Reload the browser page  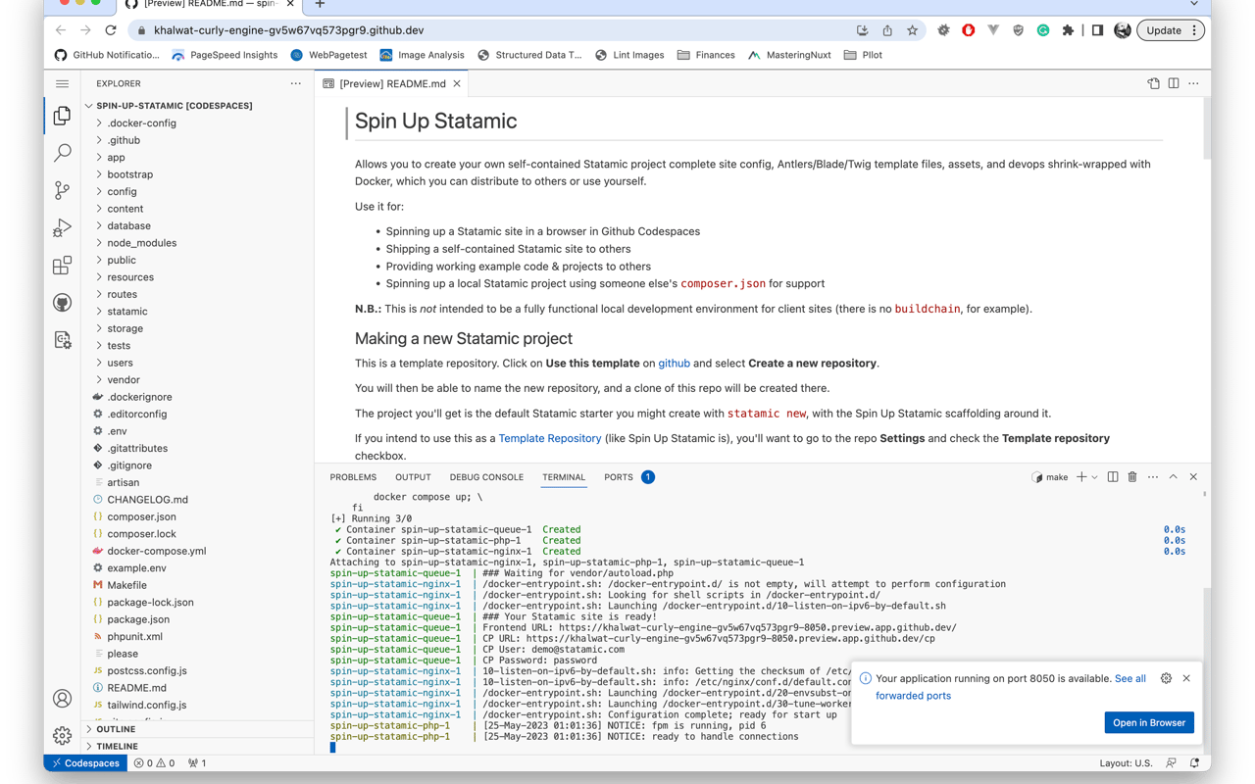coord(111,30)
